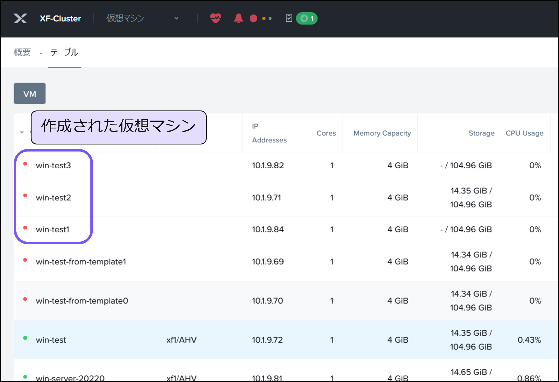Click the orange warning alert dot
The width and height of the screenshot is (559, 382).
point(264,19)
